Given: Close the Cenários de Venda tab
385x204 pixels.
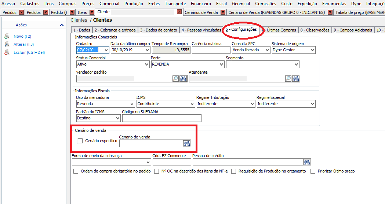Looking at the screenshot, I should [223, 12].
